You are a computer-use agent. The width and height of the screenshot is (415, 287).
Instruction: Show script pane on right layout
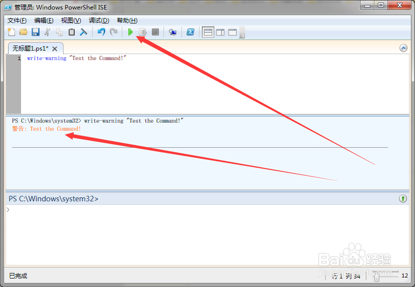pyautogui.click(x=220, y=32)
